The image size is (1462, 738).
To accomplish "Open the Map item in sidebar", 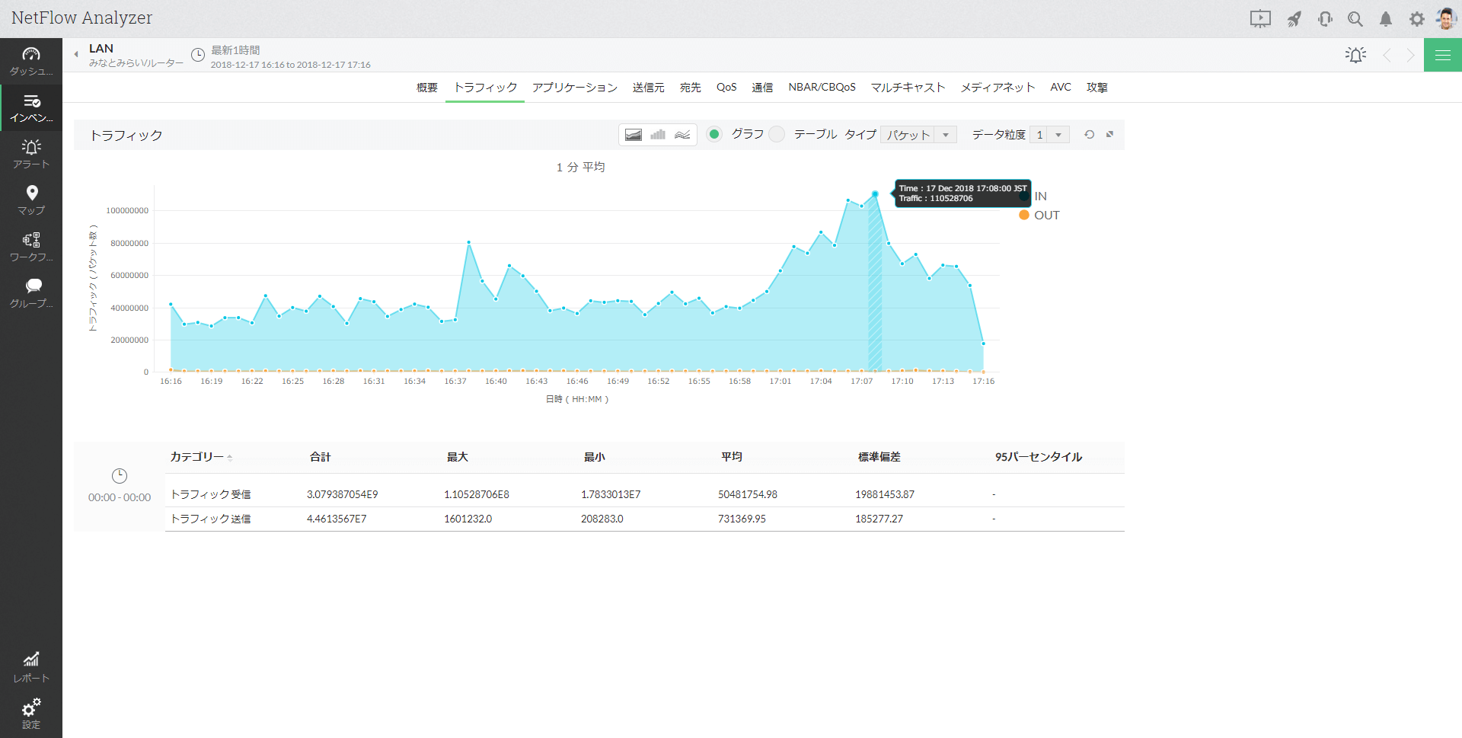I will 31,200.
